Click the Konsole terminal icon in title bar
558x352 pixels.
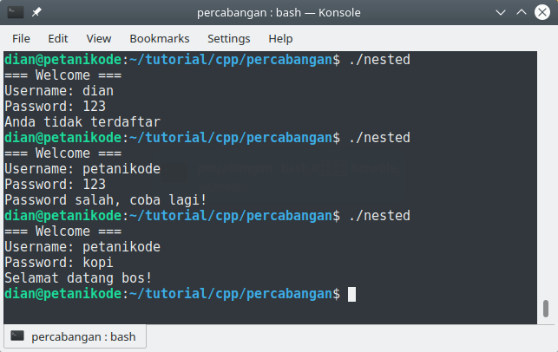16,12
